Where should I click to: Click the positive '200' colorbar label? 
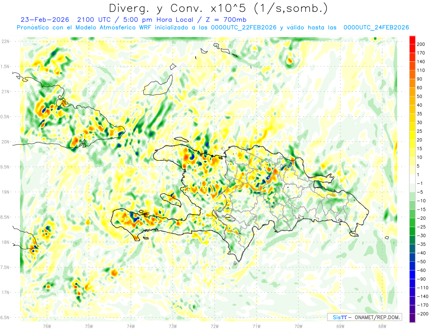pyautogui.click(x=421, y=44)
